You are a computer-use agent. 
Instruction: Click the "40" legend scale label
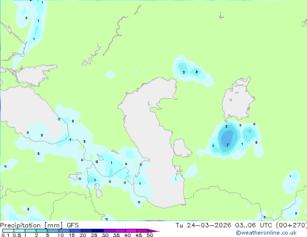pos(127,235)
